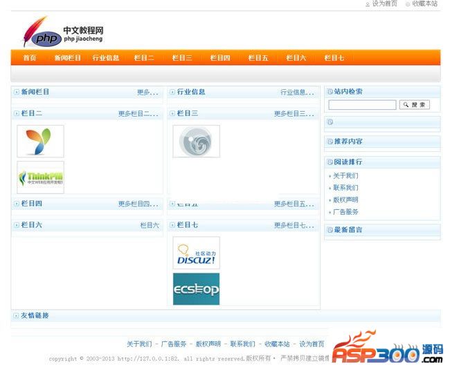Select 栏目四 in the navigation bar
This screenshot has width=450, height=366.
[x=220, y=58]
